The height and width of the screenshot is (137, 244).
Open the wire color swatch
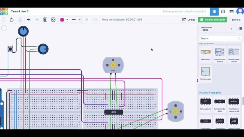pyautogui.click(x=62, y=20)
